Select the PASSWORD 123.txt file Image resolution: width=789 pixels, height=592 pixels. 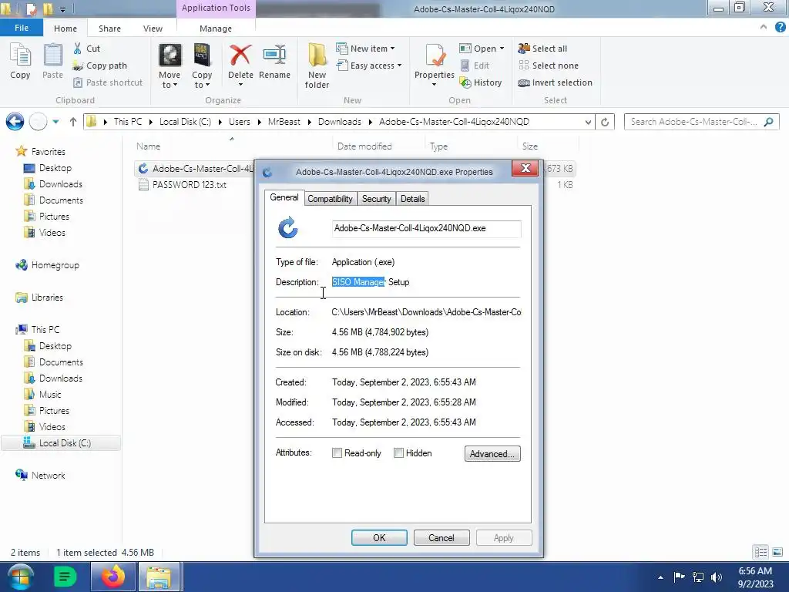click(190, 185)
